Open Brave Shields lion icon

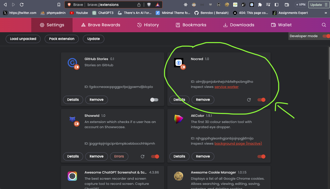[149, 5]
